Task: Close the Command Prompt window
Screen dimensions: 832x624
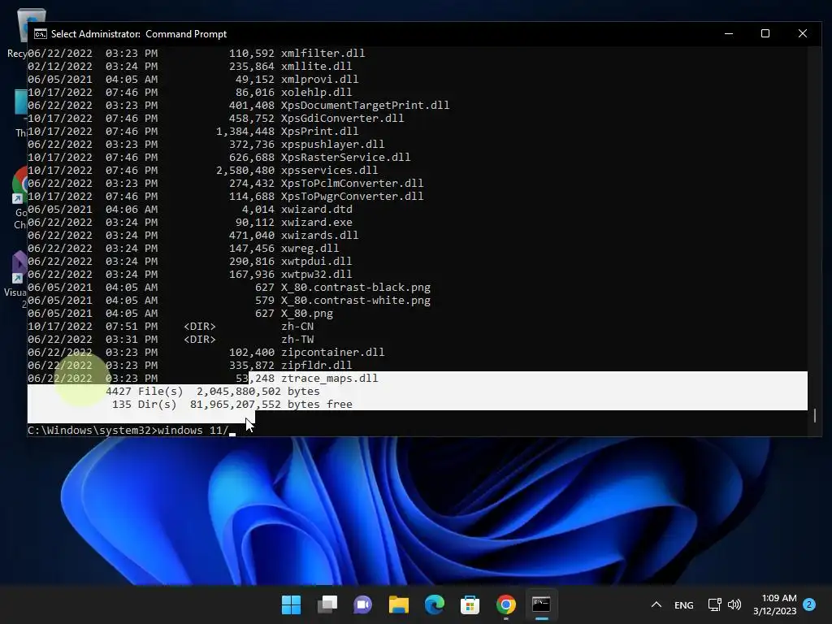Action: pyautogui.click(x=802, y=33)
